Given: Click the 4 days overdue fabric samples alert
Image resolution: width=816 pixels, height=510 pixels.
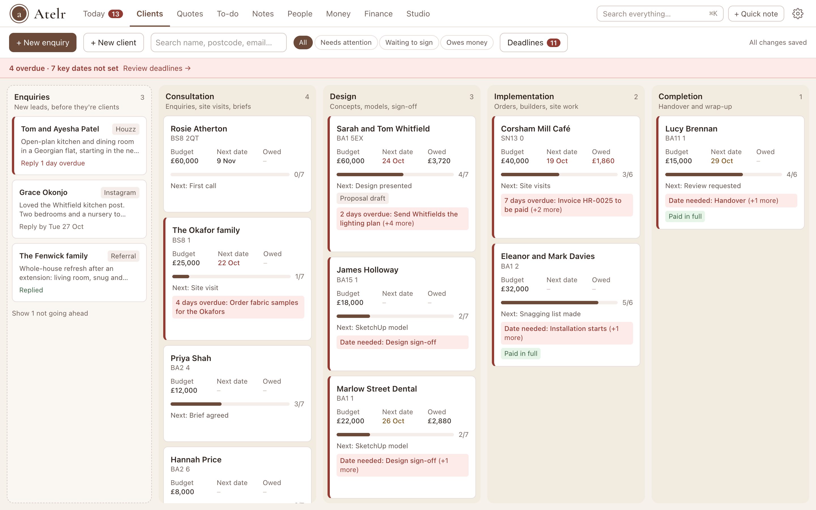Looking at the screenshot, I should [238, 307].
